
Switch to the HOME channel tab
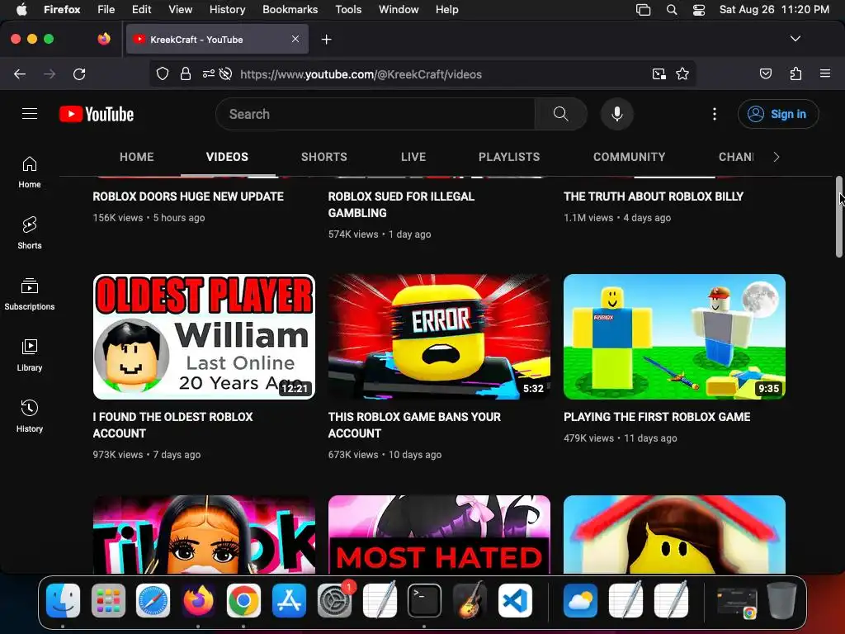(136, 157)
